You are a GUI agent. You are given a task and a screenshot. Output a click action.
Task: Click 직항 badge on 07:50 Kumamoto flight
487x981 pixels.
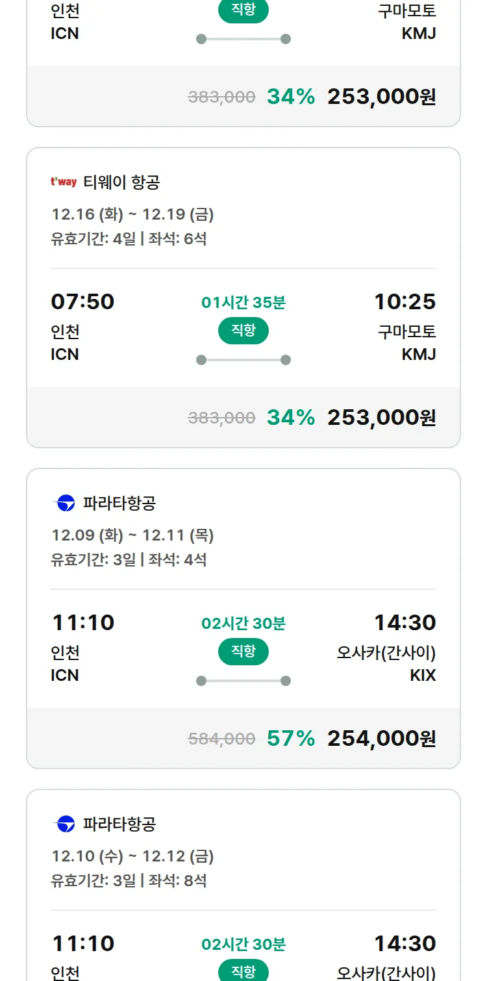point(243,331)
